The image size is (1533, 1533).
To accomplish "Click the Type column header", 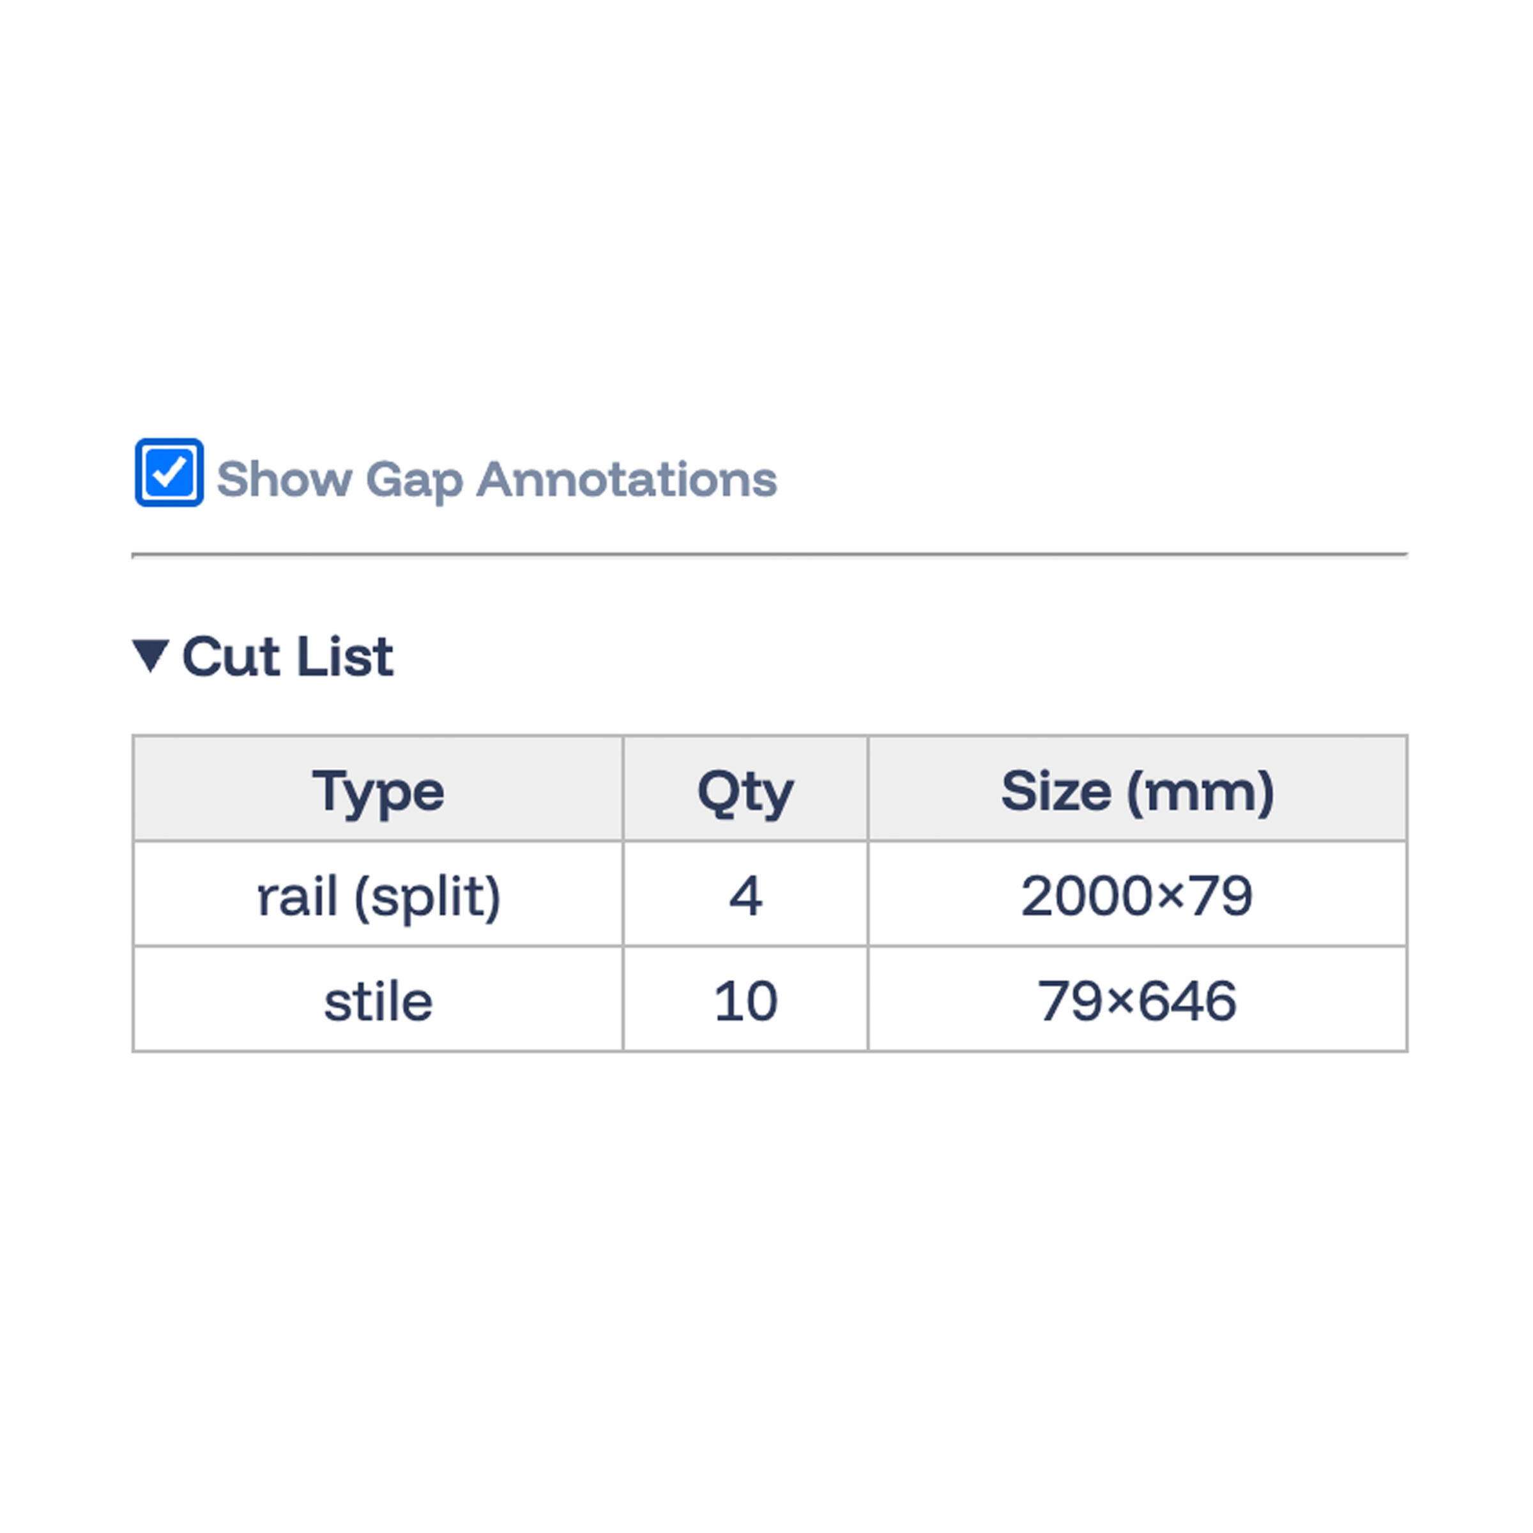I will 378,790.
